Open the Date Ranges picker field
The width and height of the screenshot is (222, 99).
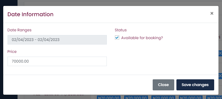coord(57,40)
